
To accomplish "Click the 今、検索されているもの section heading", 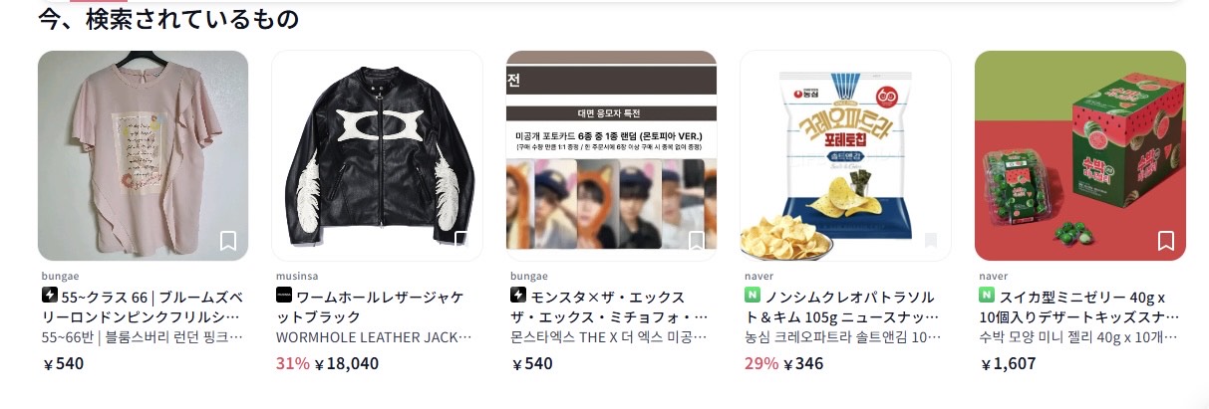I will coord(168,19).
